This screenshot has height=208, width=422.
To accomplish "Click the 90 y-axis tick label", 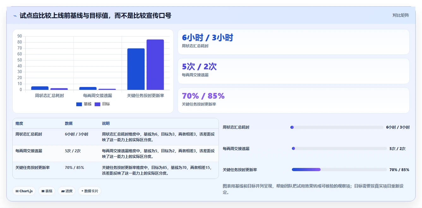I will [x=20, y=36].
